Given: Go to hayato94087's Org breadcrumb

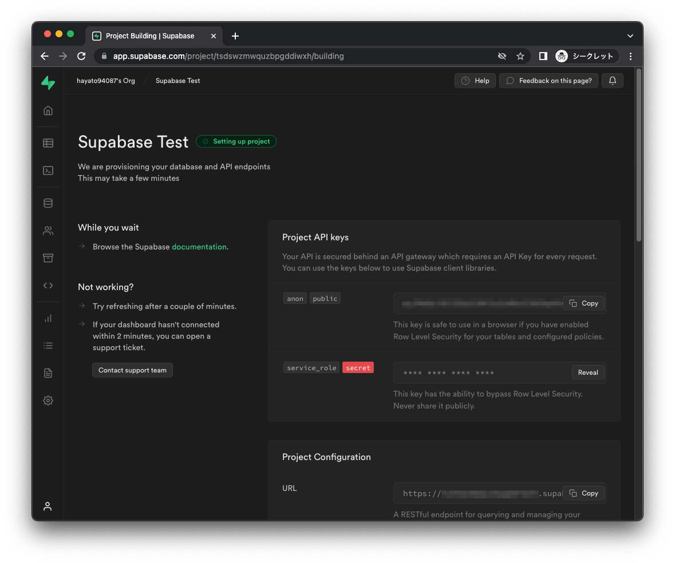Looking at the screenshot, I should (x=106, y=81).
